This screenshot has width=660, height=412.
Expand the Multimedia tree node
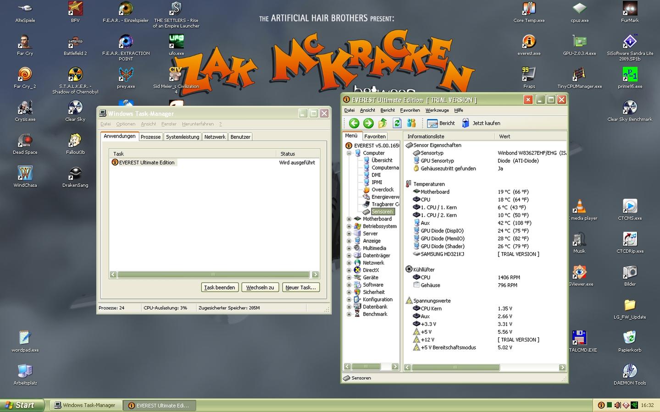pyautogui.click(x=349, y=248)
